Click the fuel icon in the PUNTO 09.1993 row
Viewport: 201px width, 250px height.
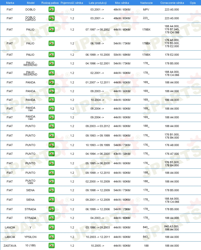coord(52,135)
